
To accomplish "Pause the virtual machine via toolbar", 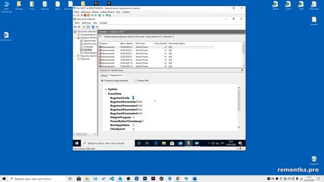I will tap(92, 15).
